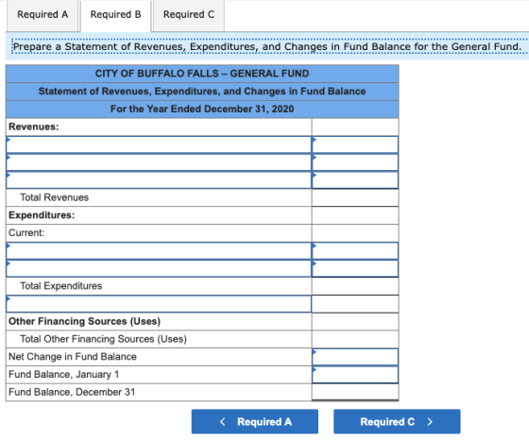The image size is (529, 440).
Task: Open the Required C tab
Action: tap(189, 15)
